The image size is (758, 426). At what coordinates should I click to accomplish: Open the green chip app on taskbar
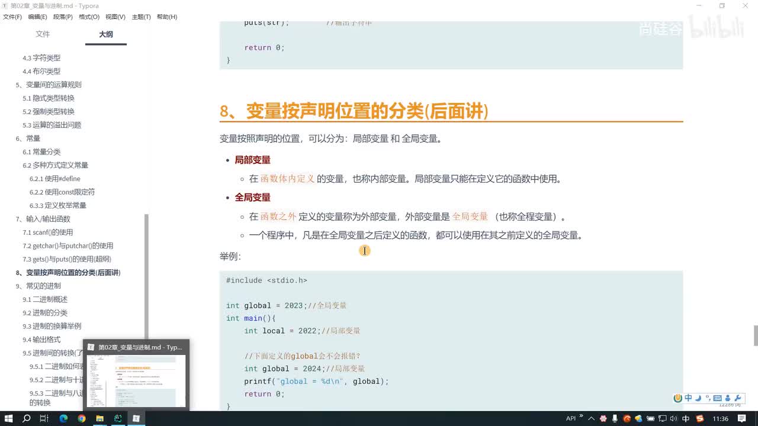point(118,418)
